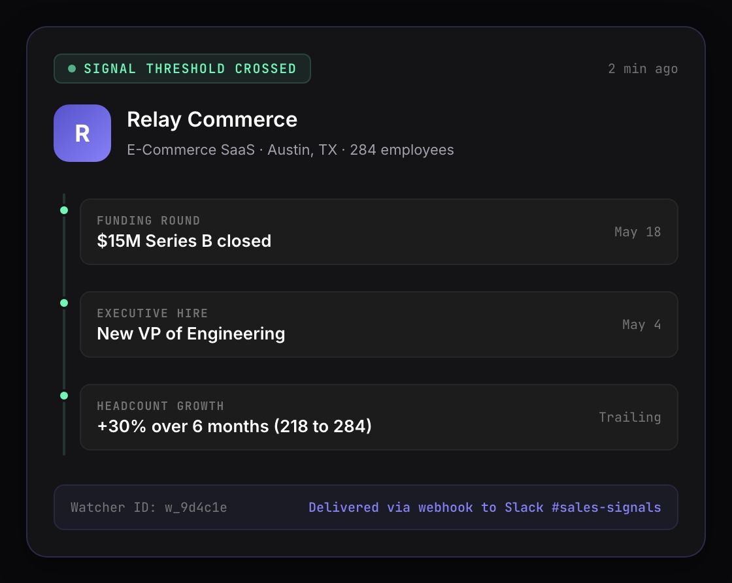Click the 'May 4' date
Viewport: 732px width, 583px height.
pos(641,324)
